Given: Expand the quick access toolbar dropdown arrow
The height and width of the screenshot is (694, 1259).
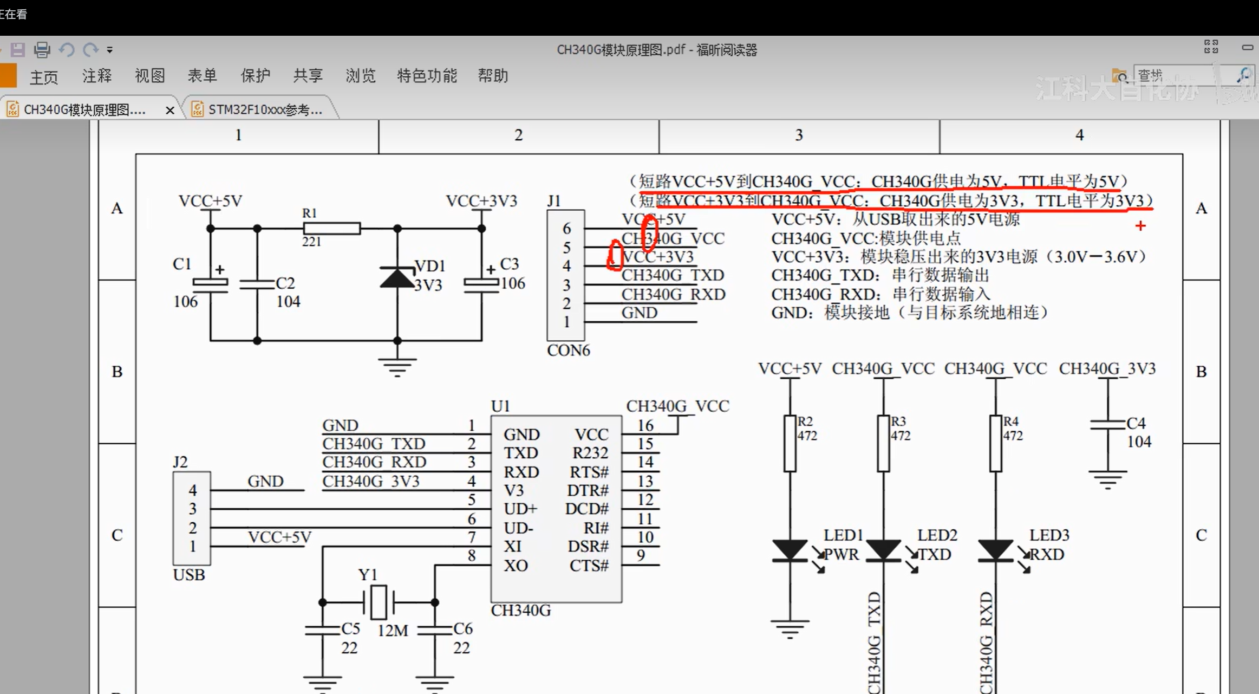Looking at the screenshot, I should click(x=110, y=50).
